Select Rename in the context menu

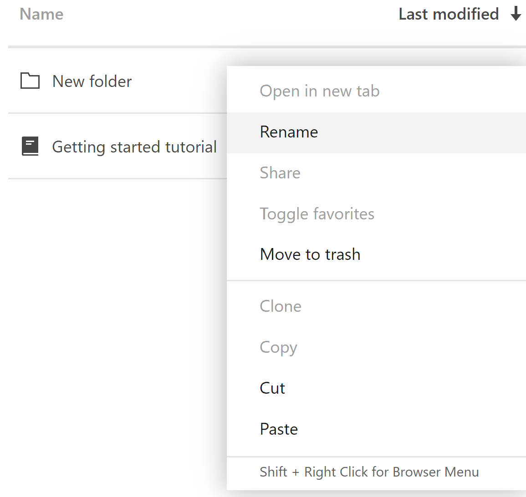(289, 132)
